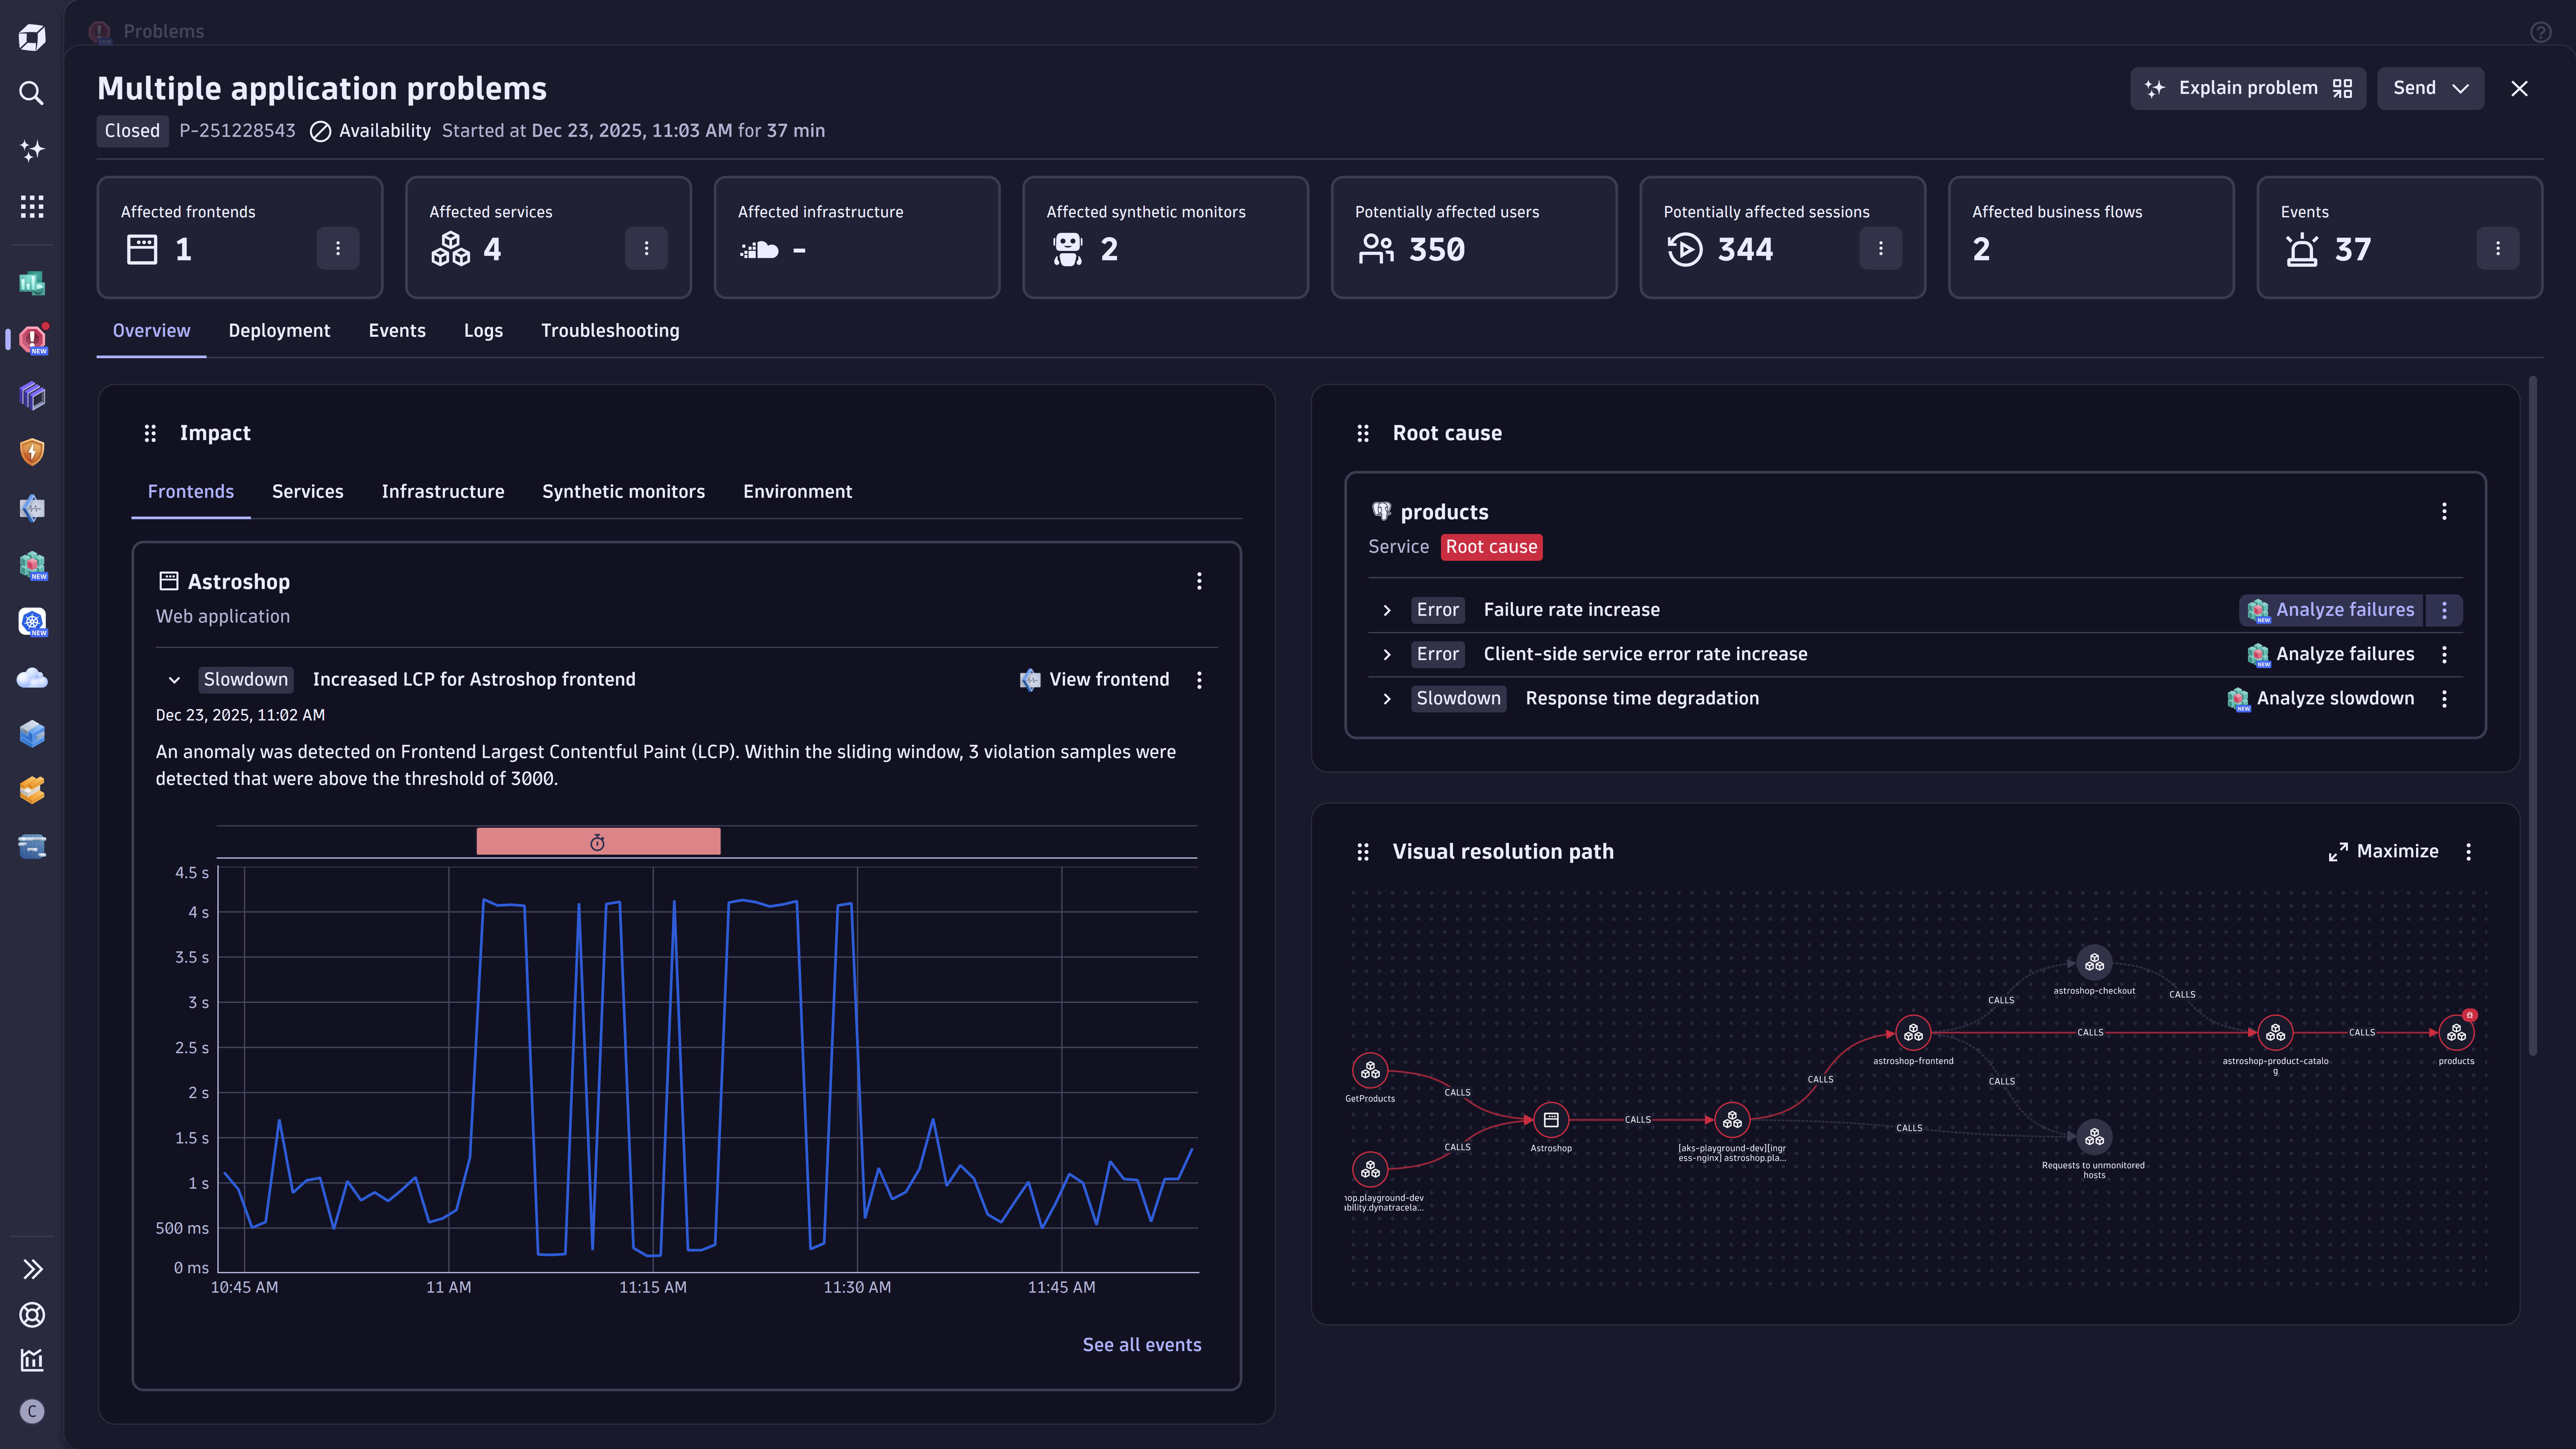Click the drag handle of the Impact panel
This screenshot has width=2576, height=1449.
point(150,433)
